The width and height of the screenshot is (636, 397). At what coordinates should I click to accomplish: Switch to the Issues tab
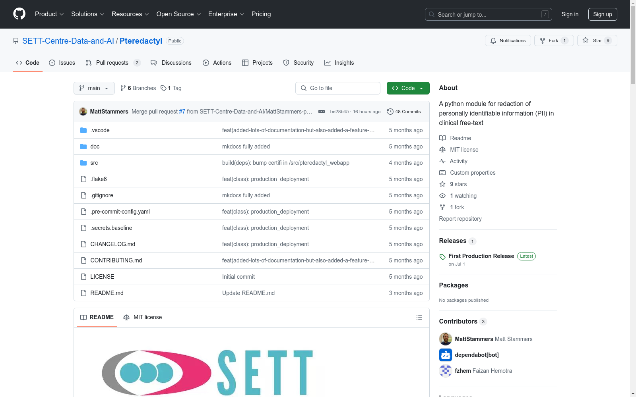pos(62,63)
